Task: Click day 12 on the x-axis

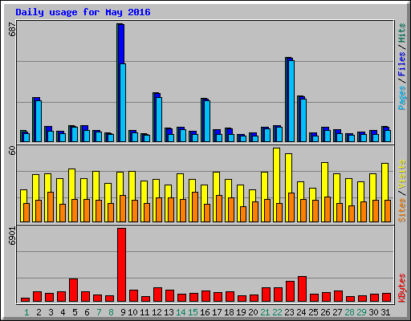Action: (x=157, y=312)
